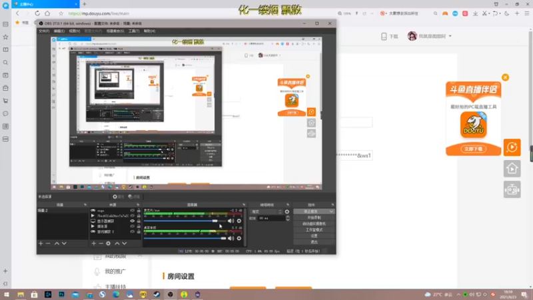This screenshot has width=533, height=300.
Task: Open source properties gear in Sources panel
Action: (109, 243)
